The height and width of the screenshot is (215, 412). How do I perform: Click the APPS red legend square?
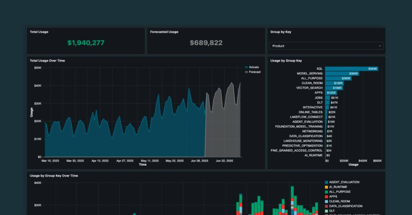tap(326, 197)
